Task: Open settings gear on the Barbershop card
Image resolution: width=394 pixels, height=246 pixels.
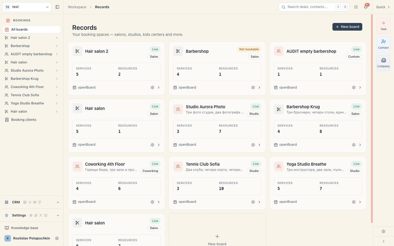Action: click(x=253, y=87)
